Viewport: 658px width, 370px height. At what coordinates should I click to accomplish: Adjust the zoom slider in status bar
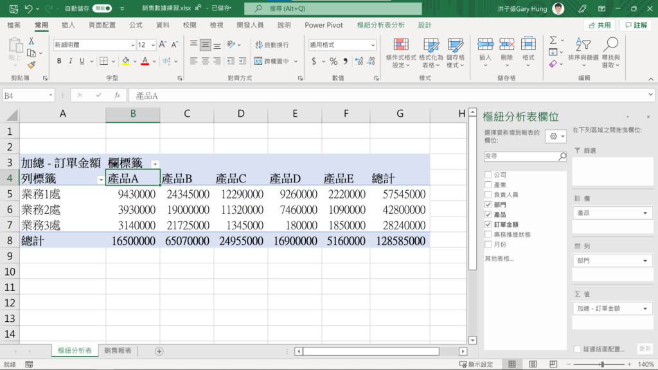[x=601, y=364]
